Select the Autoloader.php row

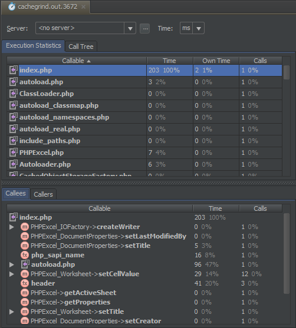144,164
